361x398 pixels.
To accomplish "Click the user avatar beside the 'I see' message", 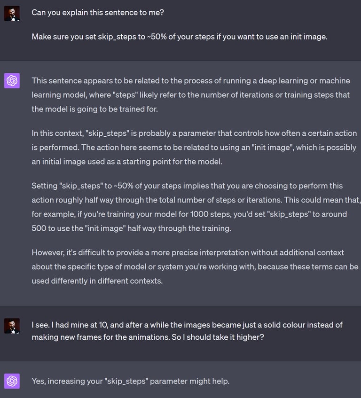I will (12, 326).
